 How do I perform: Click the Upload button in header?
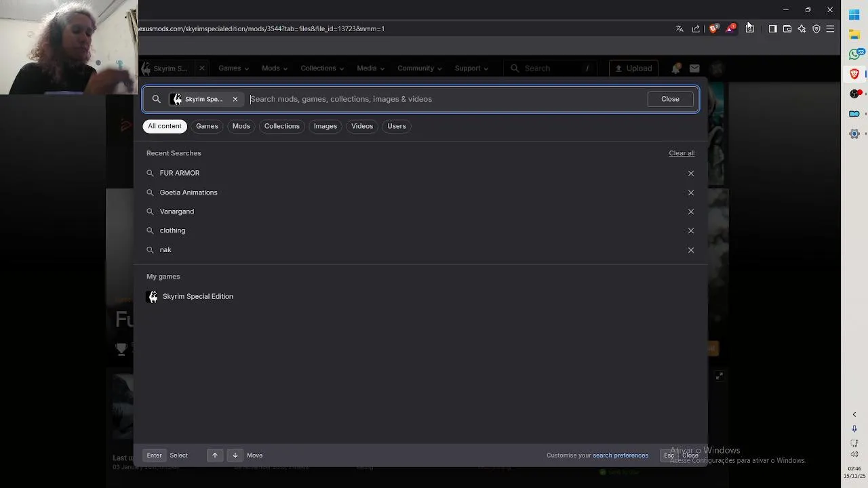pyautogui.click(x=633, y=68)
